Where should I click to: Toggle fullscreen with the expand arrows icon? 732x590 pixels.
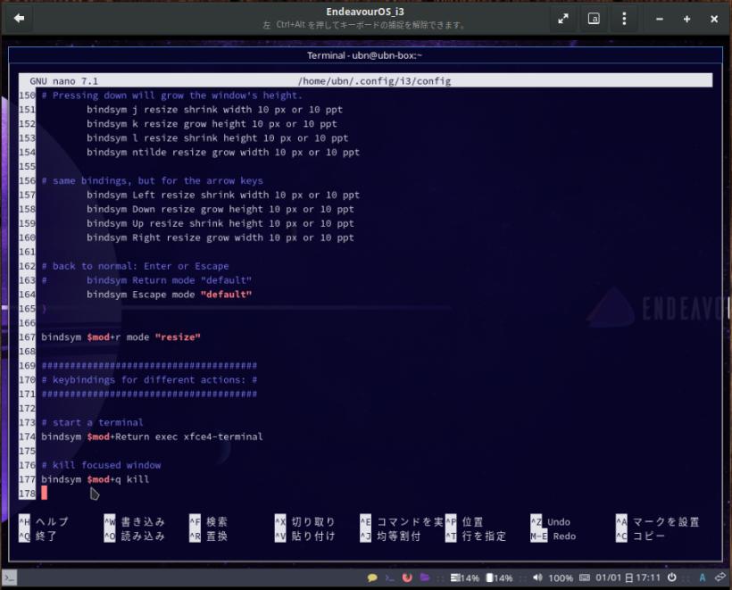(x=563, y=19)
